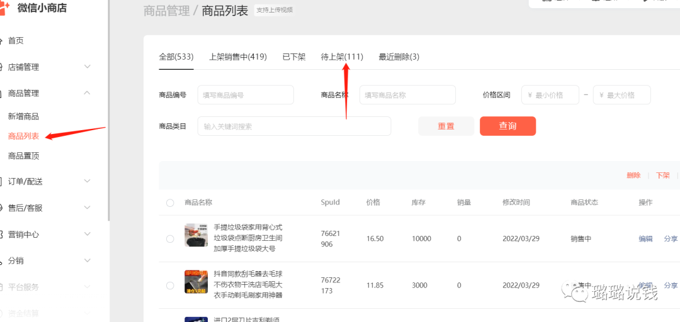Click the 库存 column header
680x322 pixels.
coord(419,203)
